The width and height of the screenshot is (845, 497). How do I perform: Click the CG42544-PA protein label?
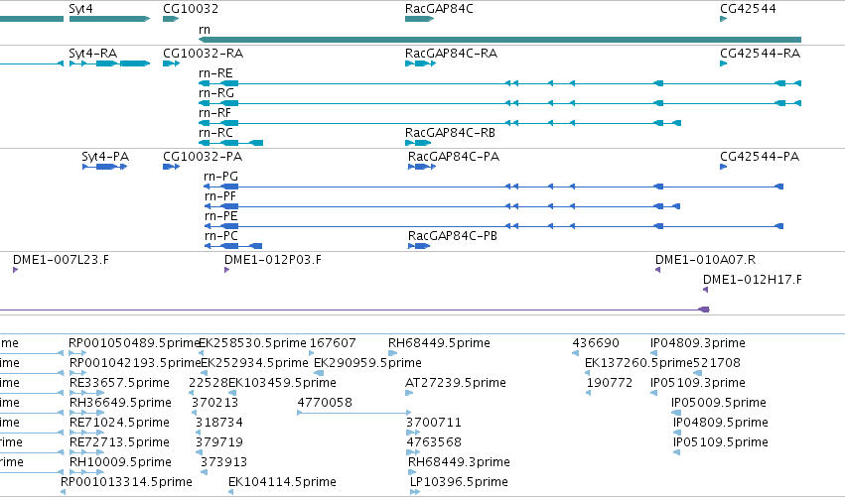tap(760, 157)
